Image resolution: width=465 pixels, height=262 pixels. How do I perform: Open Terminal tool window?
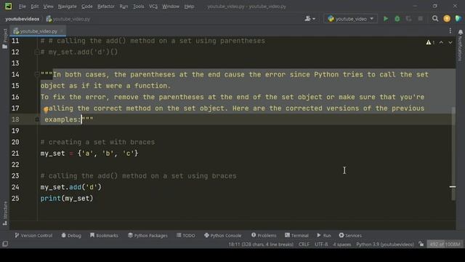pos(296,235)
